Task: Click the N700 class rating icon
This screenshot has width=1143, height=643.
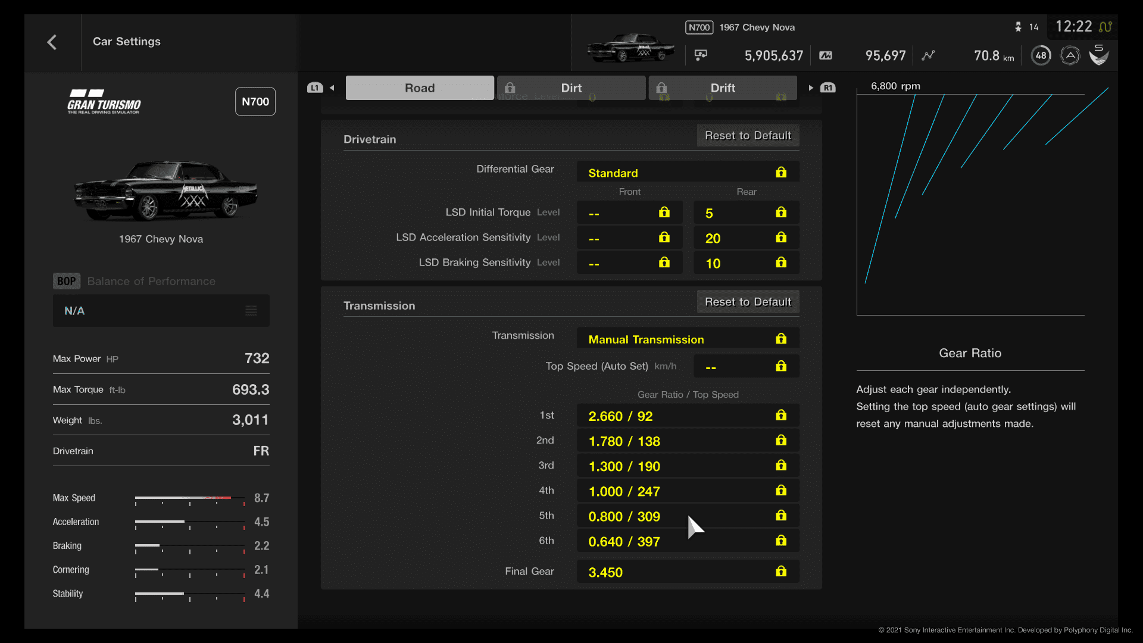Action: pos(254,101)
